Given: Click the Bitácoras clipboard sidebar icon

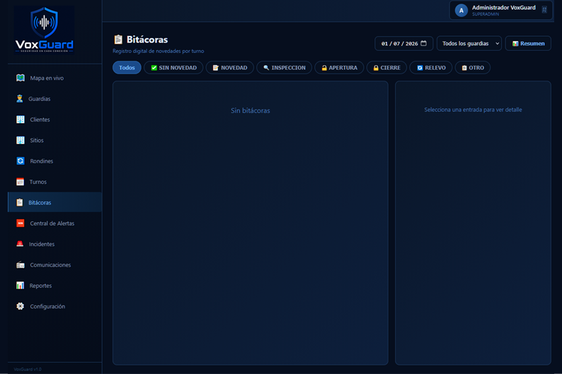Looking at the screenshot, I should pos(20,202).
